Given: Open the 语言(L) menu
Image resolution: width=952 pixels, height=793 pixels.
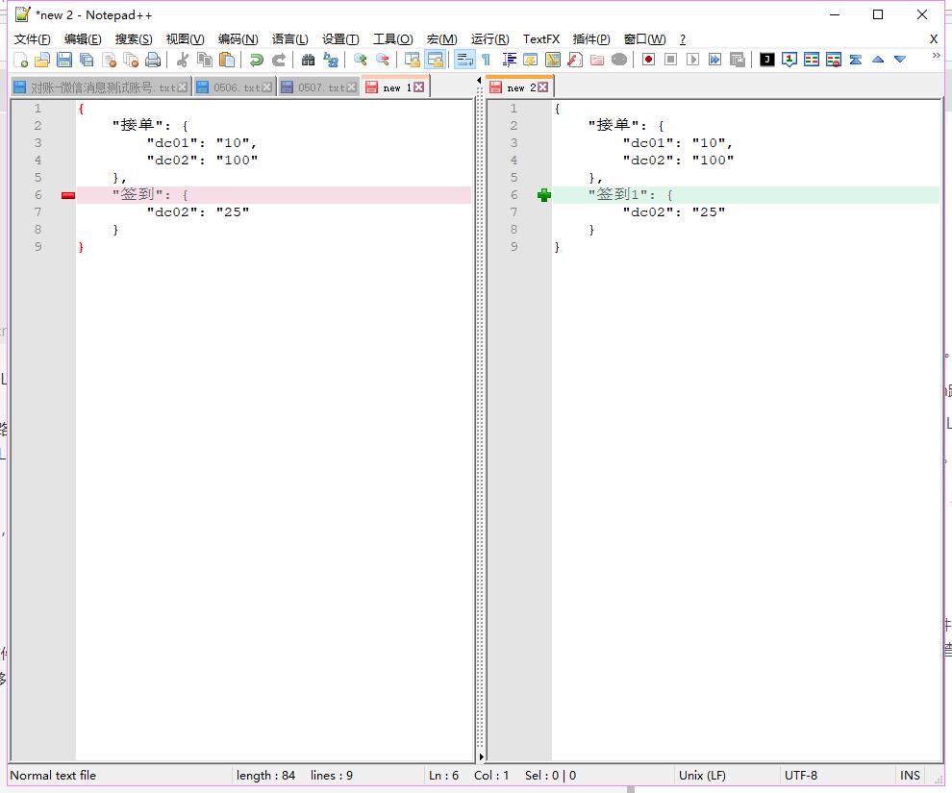Looking at the screenshot, I should tap(288, 39).
